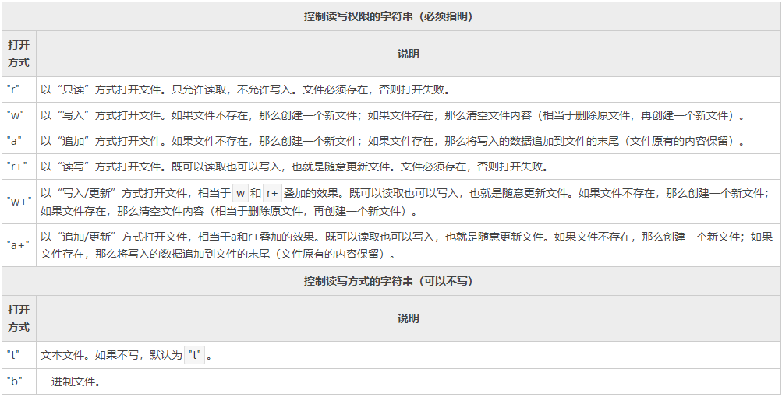782x397 pixels.
Task: Select the "r" open mode cell
Action: tap(13, 90)
